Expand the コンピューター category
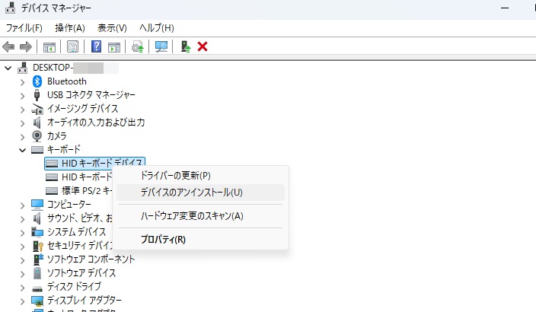 pyautogui.click(x=23, y=205)
